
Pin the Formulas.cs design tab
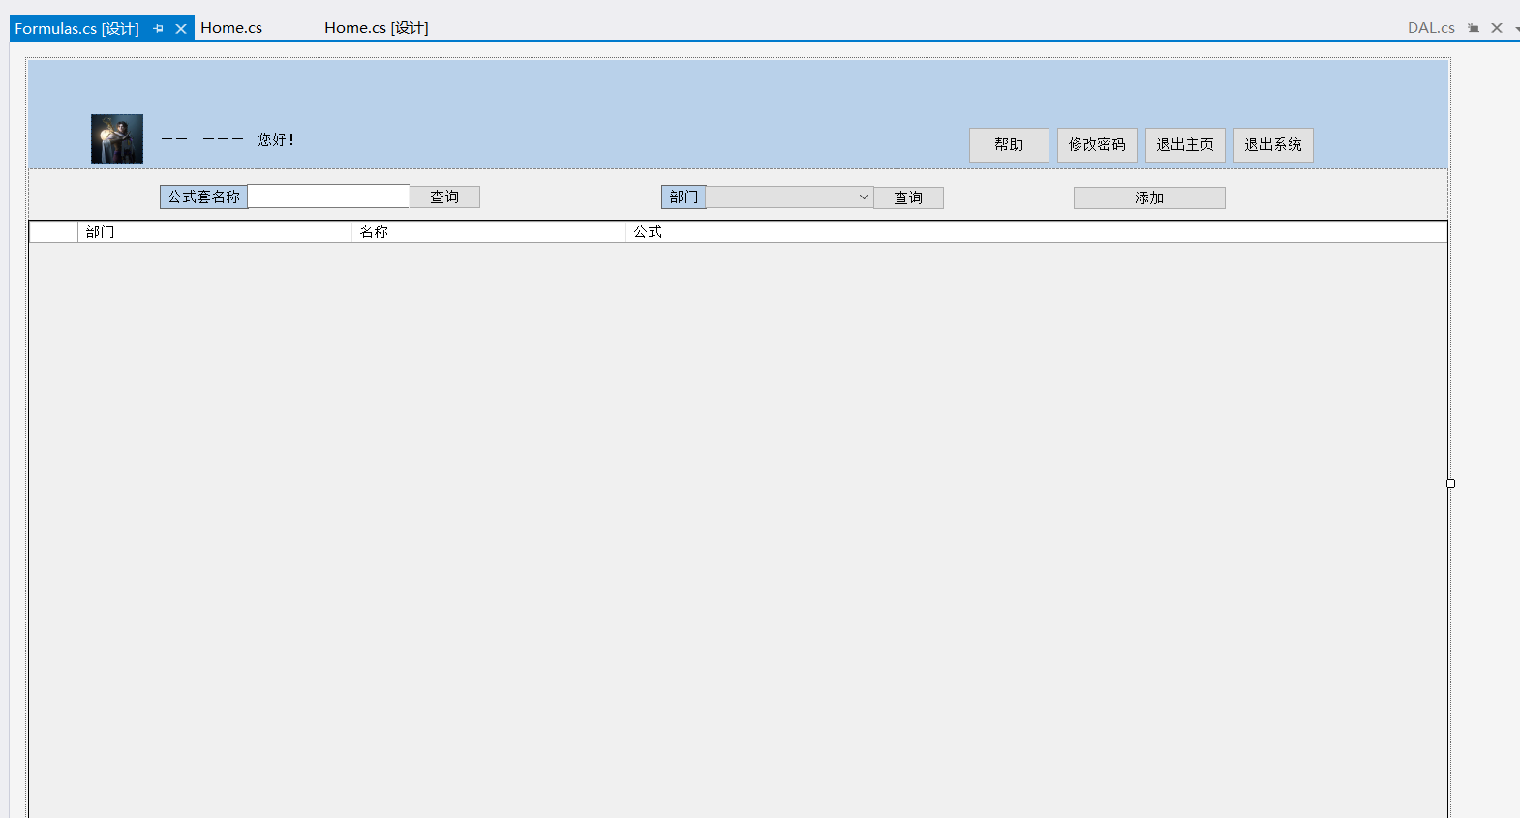tap(158, 29)
